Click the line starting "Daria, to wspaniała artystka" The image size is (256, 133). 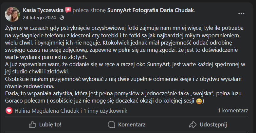[x=124, y=94]
